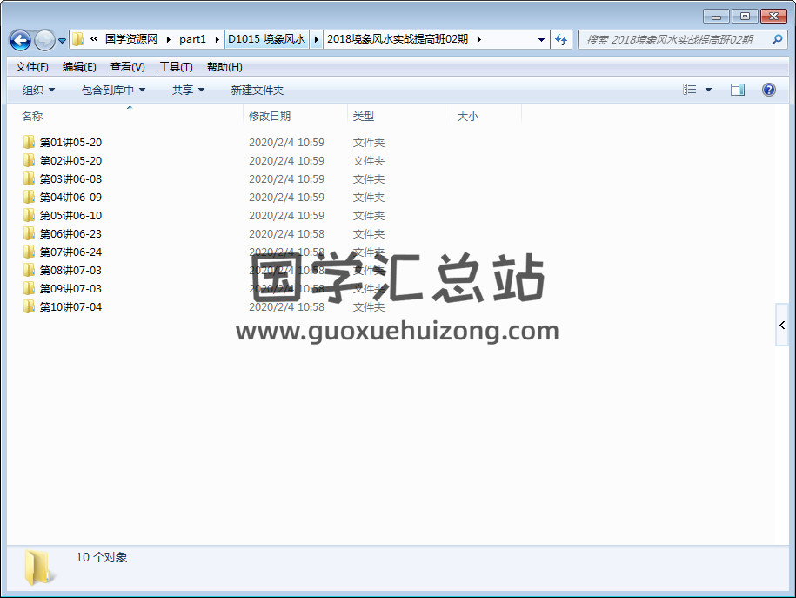Select the name 第10讲07-04
This screenshot has width=796, height=598.
pos(71,307)
